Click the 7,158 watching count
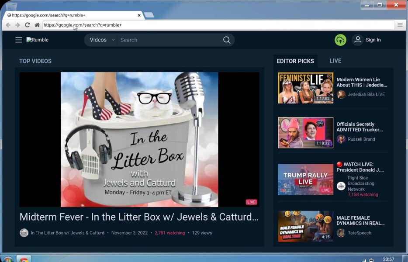Image resolution: width=408 pixels, height=262 pixels. tap(363, 195)
